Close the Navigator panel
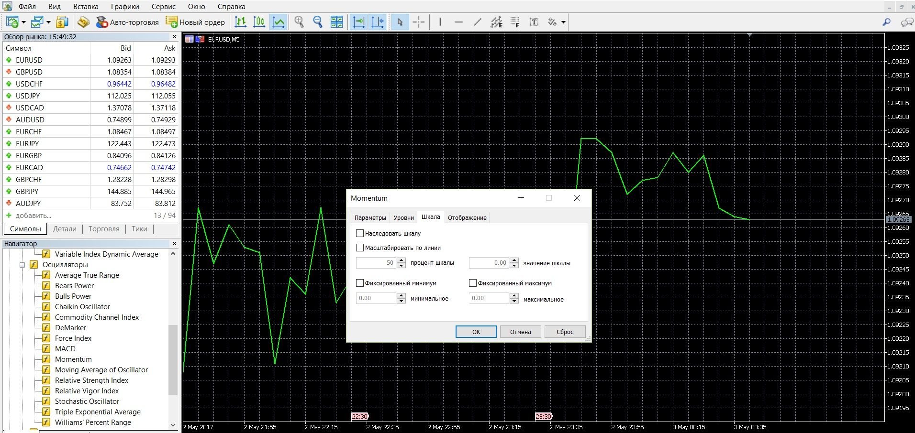Image resolution: width=915 pixels, height=433 pixels. click(x=174, y=244)
